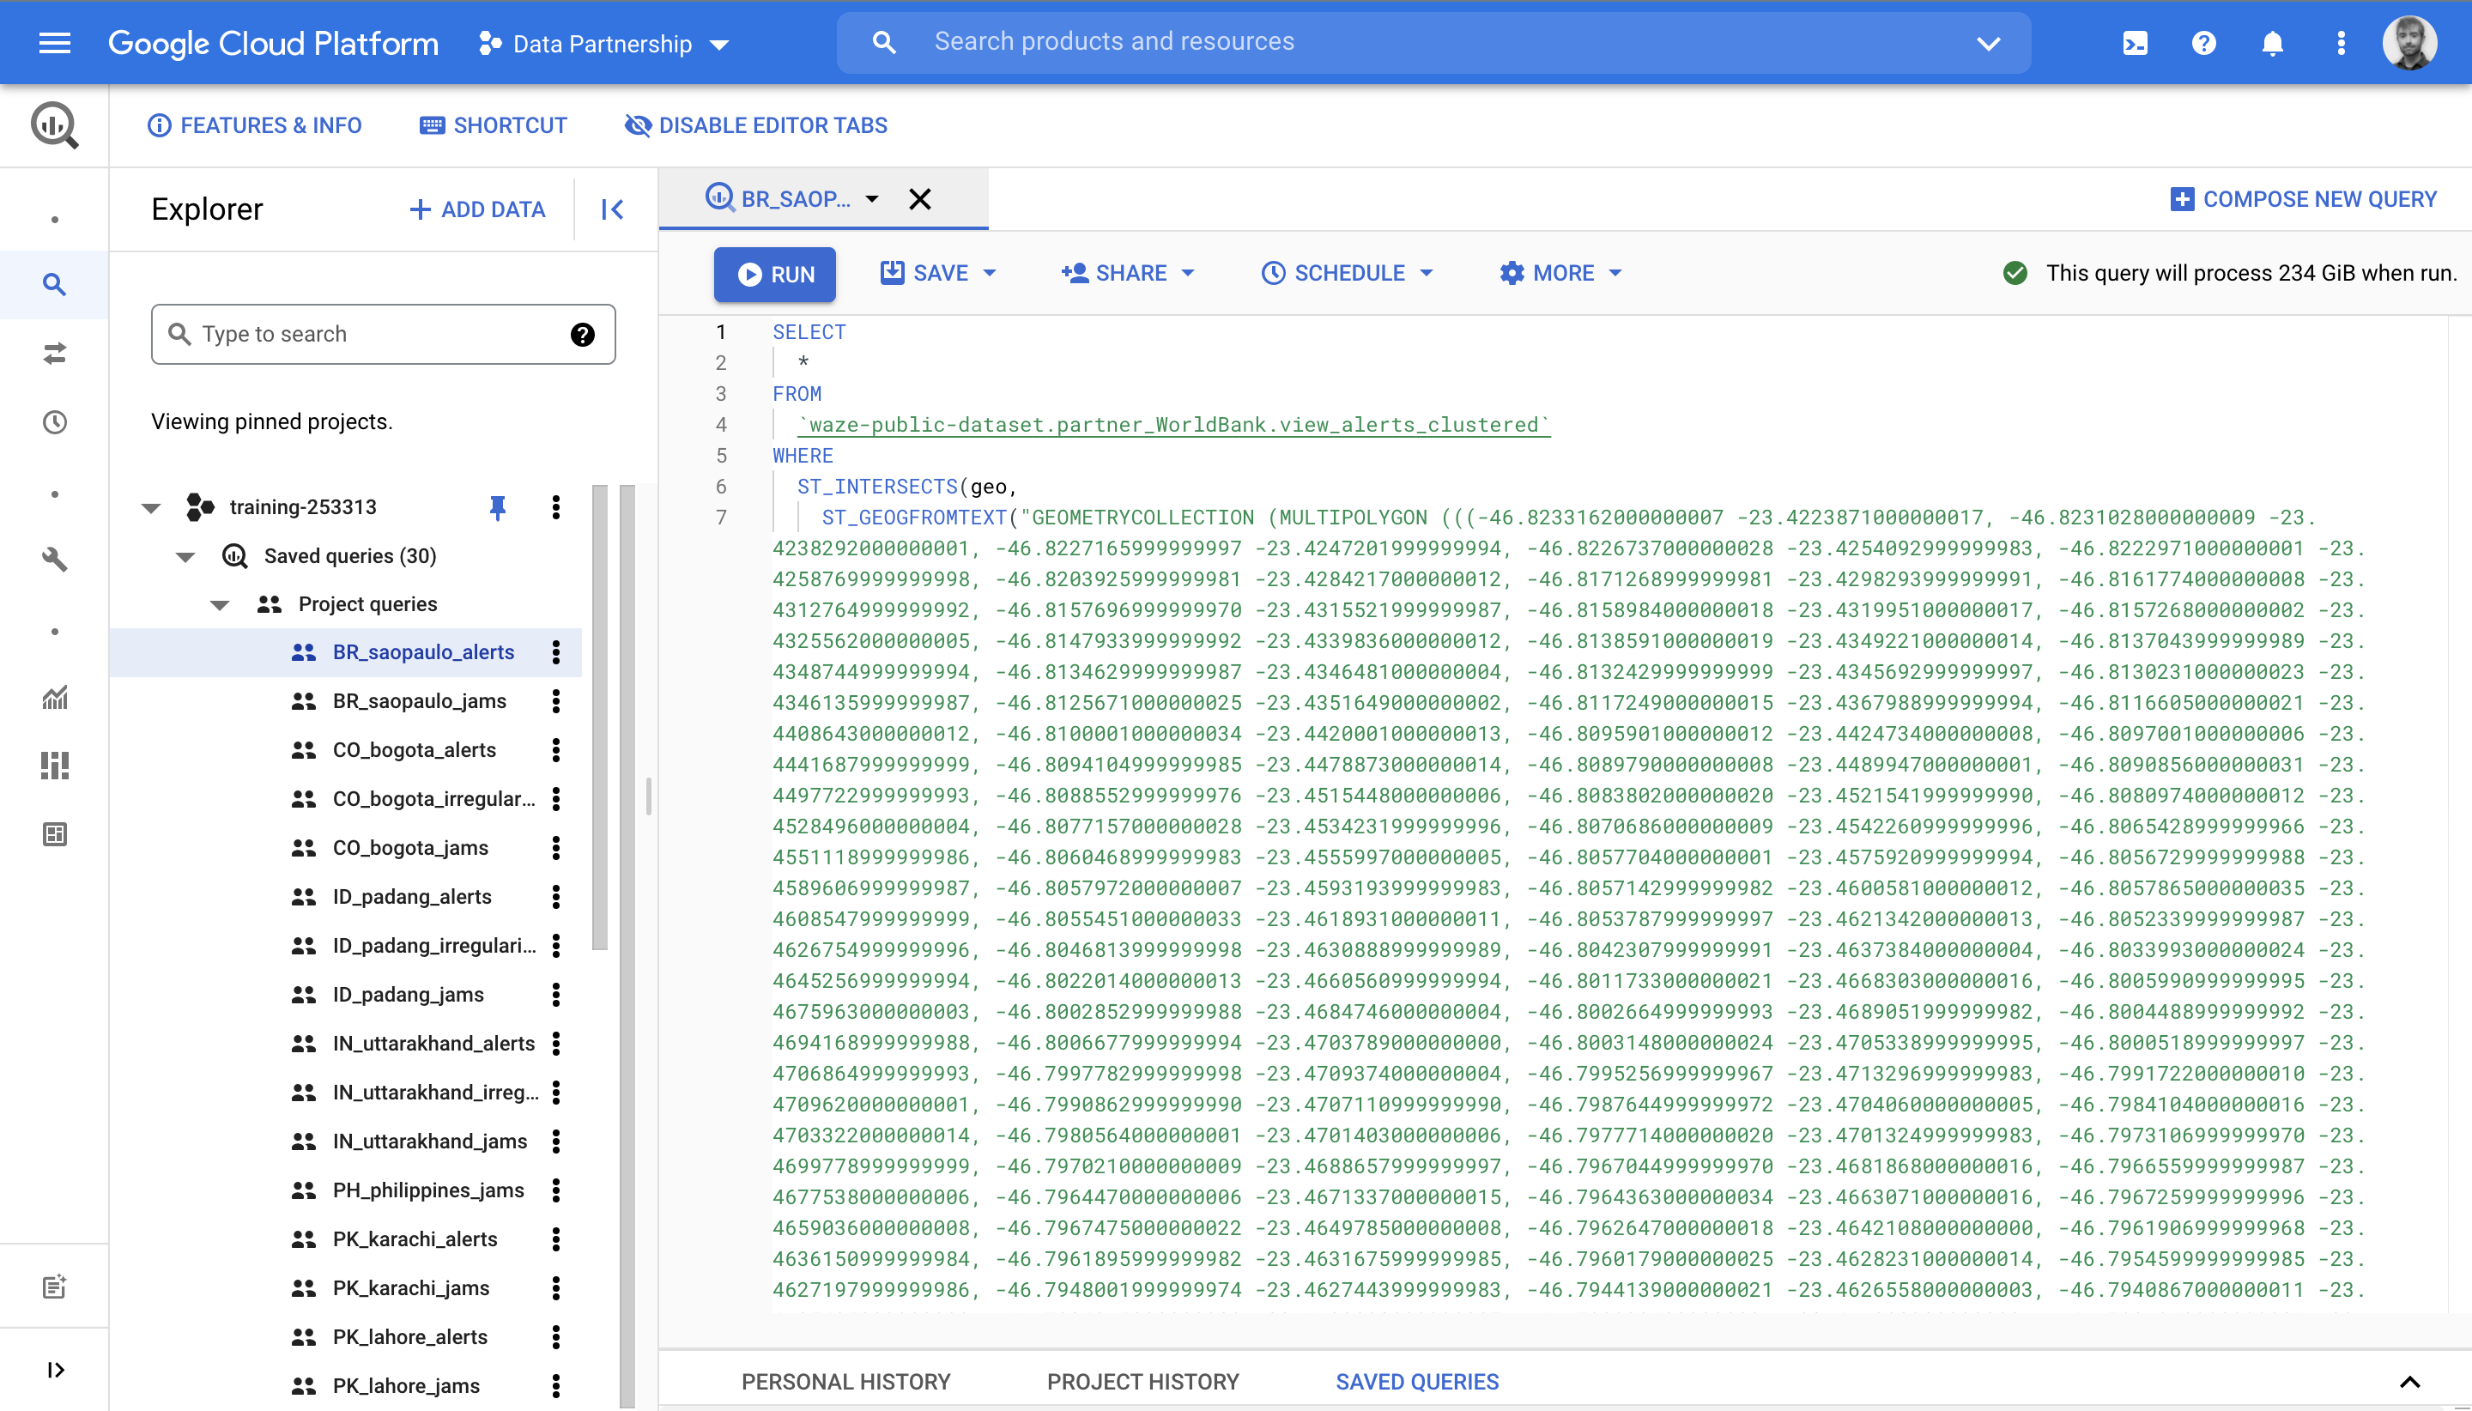
Task: Open saved query PK_lahore_alerts
Action: pyautogui.click(x=410, y=1336)
